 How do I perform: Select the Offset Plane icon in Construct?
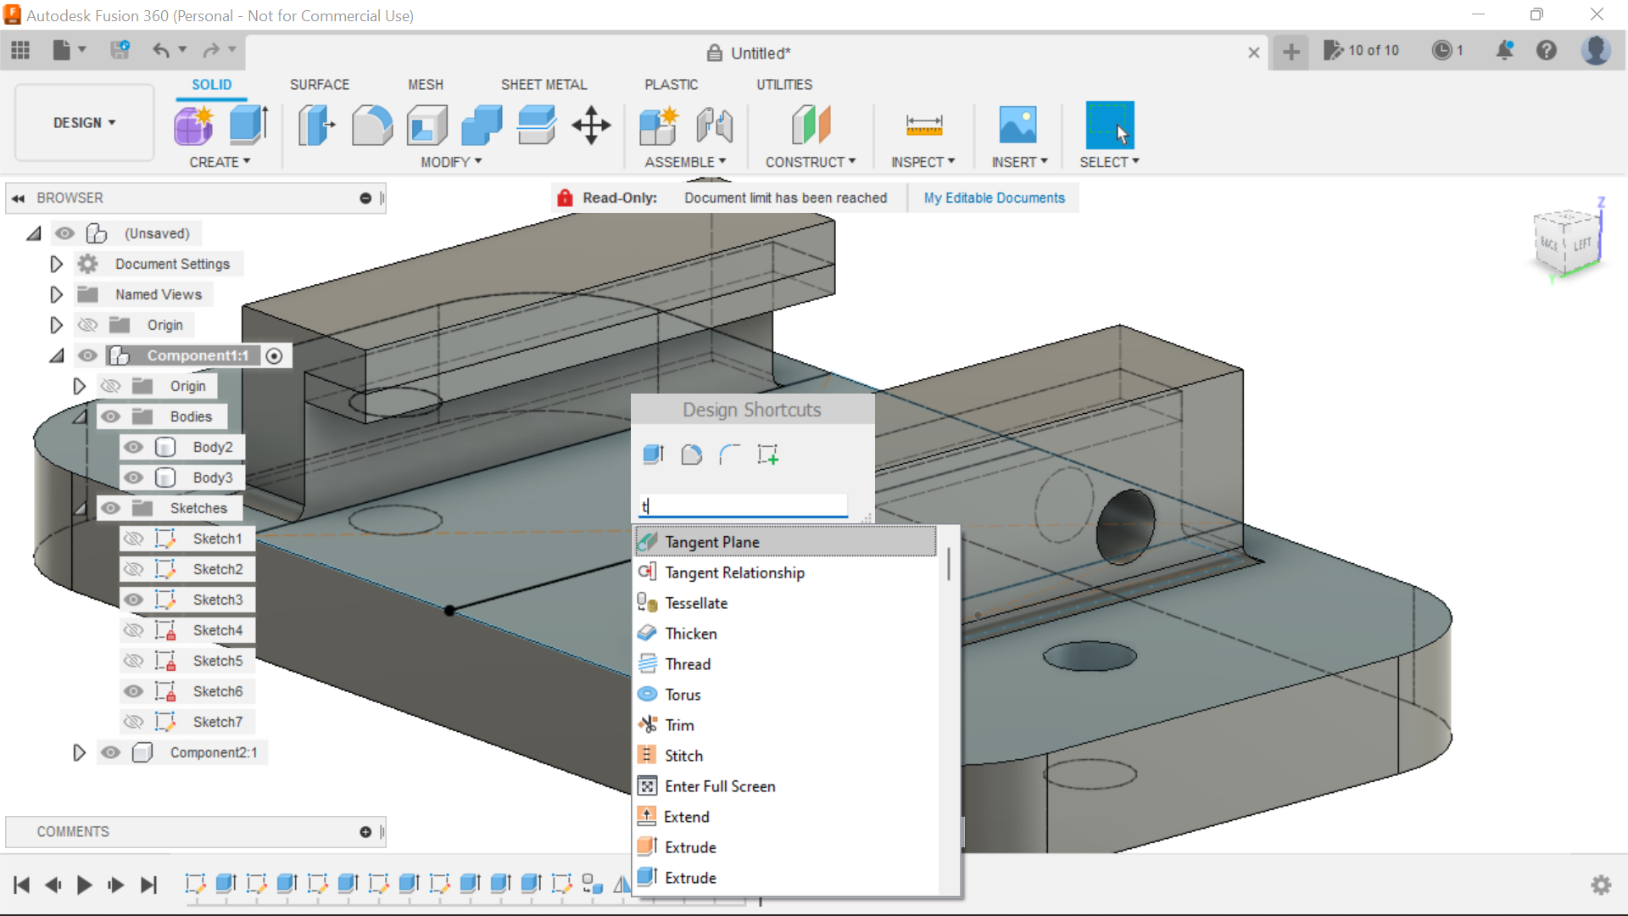pyautogui.click(x=811, y=126)
